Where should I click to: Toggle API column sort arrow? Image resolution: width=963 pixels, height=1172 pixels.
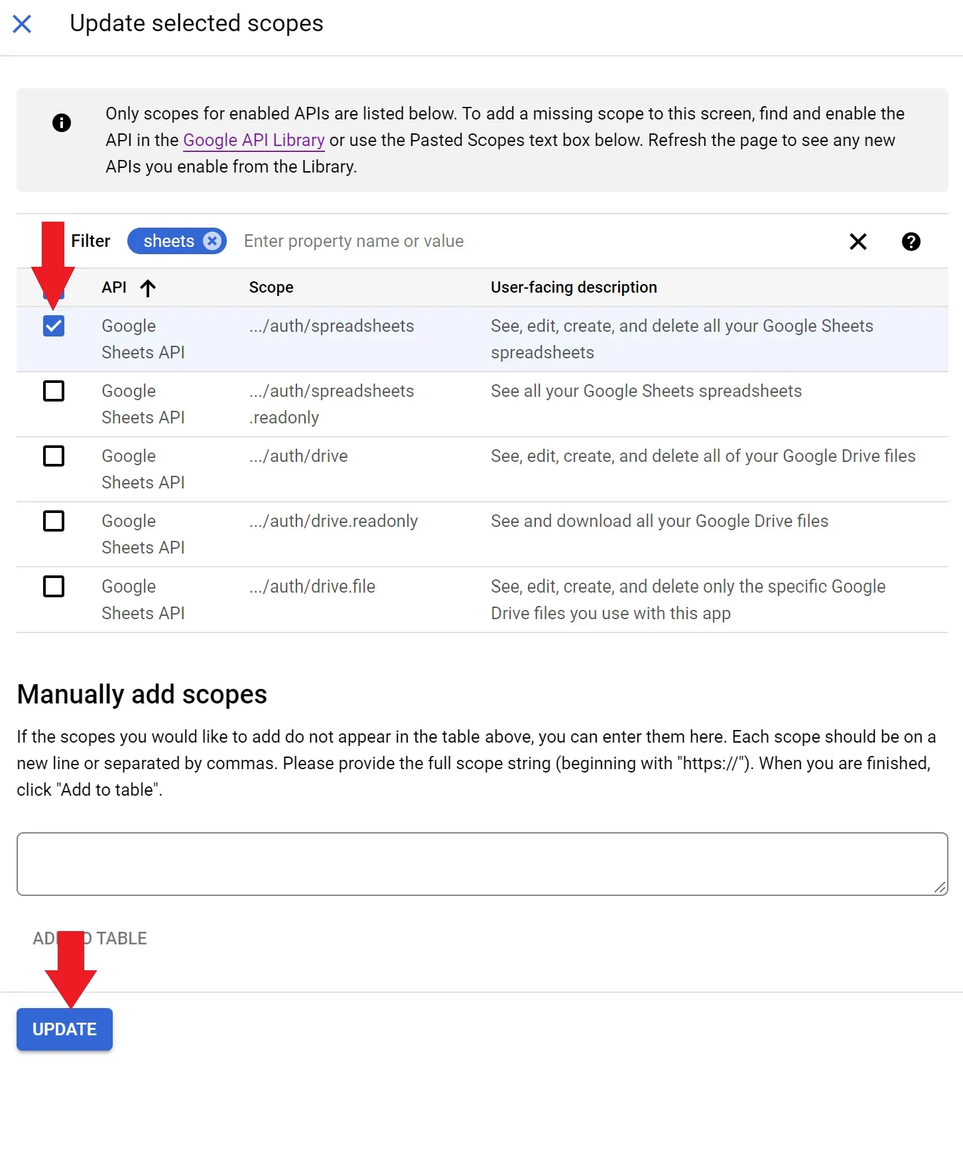(x=148, y=288)
